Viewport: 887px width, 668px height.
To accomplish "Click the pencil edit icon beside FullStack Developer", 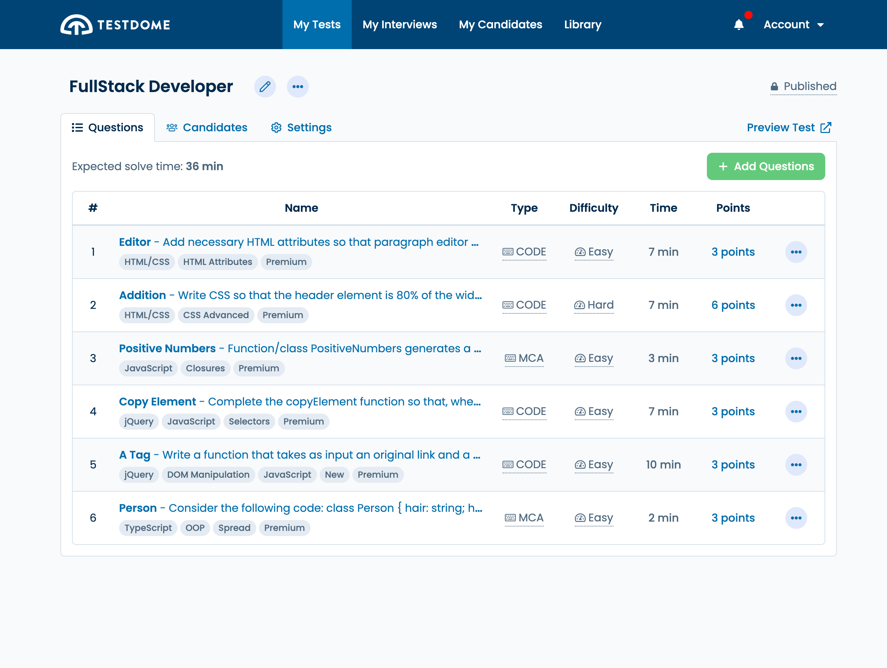I will [x=265, y=87].
